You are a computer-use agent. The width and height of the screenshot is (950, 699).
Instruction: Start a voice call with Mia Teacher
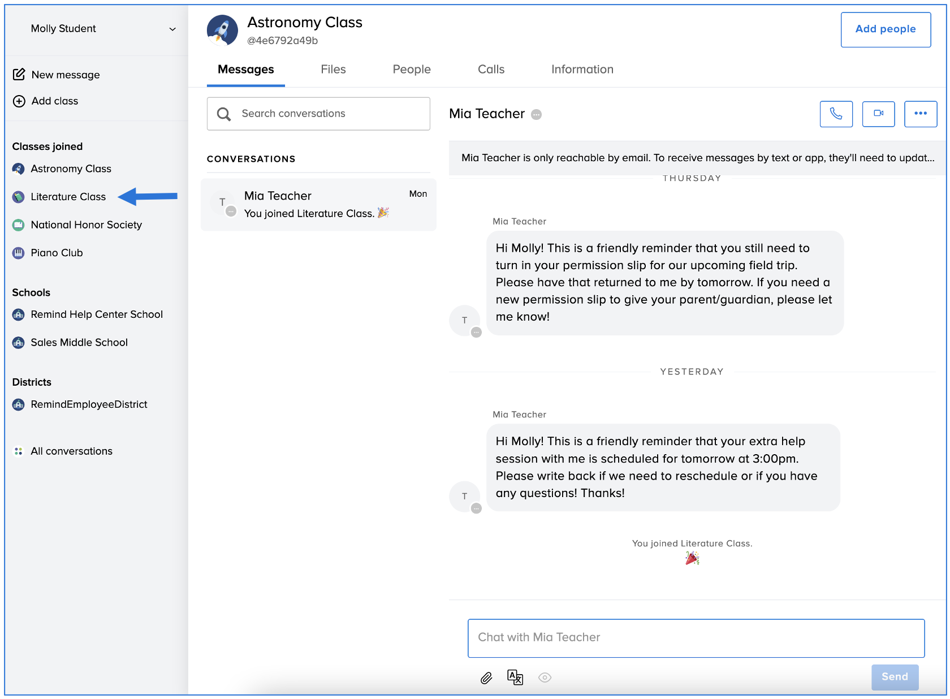pyautogui.click(x=836, y=114)
